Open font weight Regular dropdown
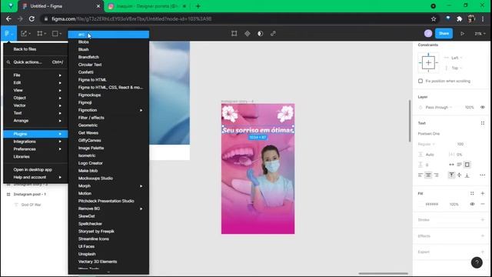Image resolution: width=492 pixels, height=277 pixels. point(427,144)
